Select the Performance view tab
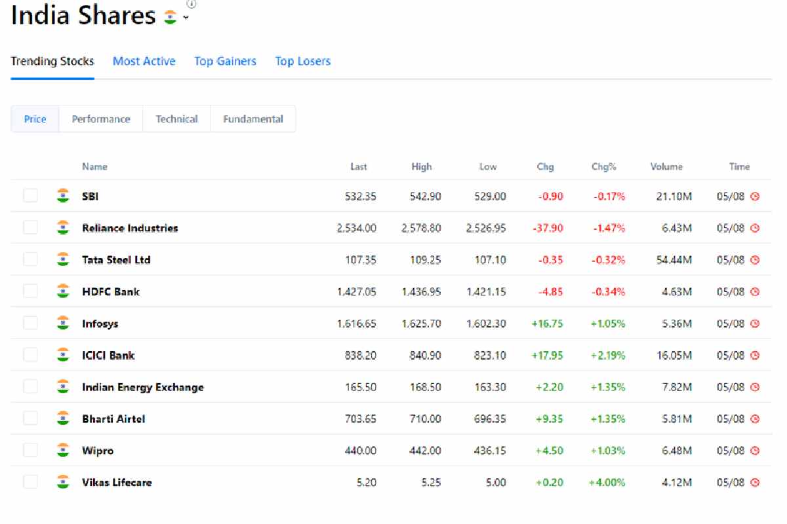This screenshot has height=524, width=787. click(101, 119)
